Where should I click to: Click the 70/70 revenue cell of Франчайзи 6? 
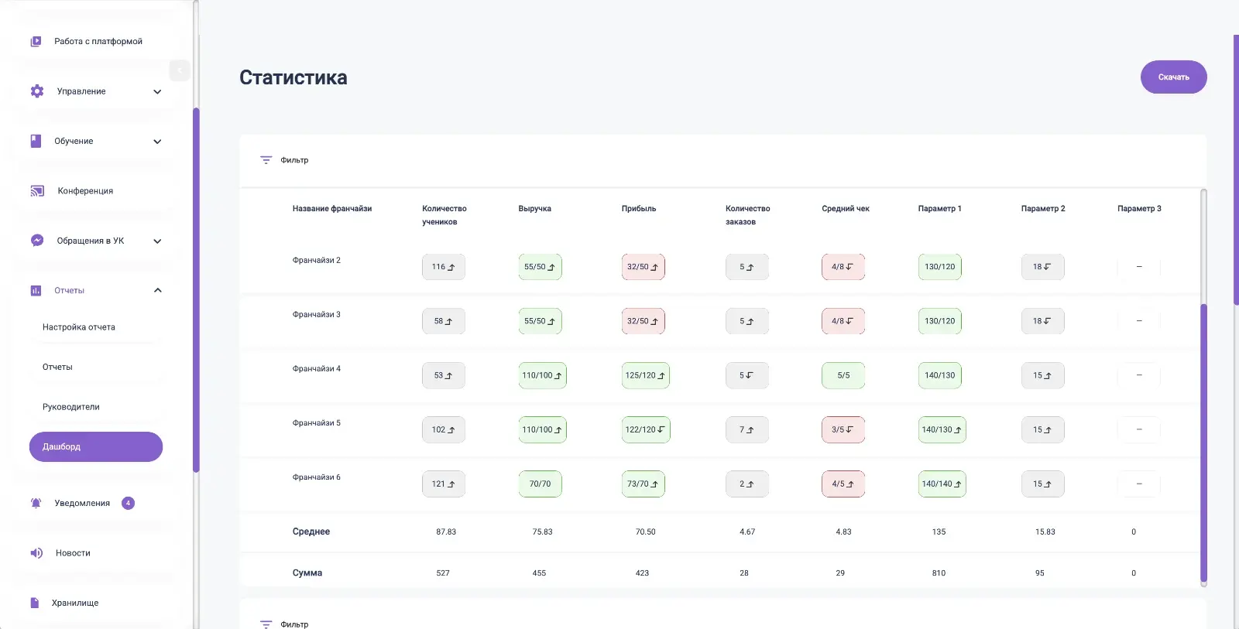[x=541, y=484]
